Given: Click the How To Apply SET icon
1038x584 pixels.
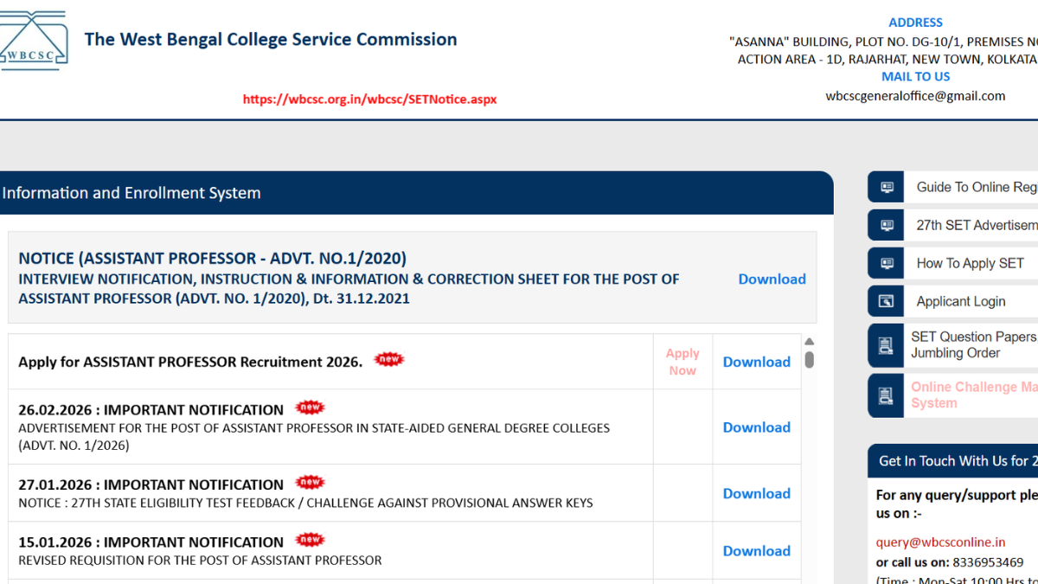Looking at the screenshot, I should pyautogui.click(x=886, y=263).
